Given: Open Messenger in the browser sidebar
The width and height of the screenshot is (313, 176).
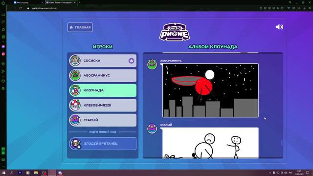Looking at the screenshot, I should pos(3,46).
